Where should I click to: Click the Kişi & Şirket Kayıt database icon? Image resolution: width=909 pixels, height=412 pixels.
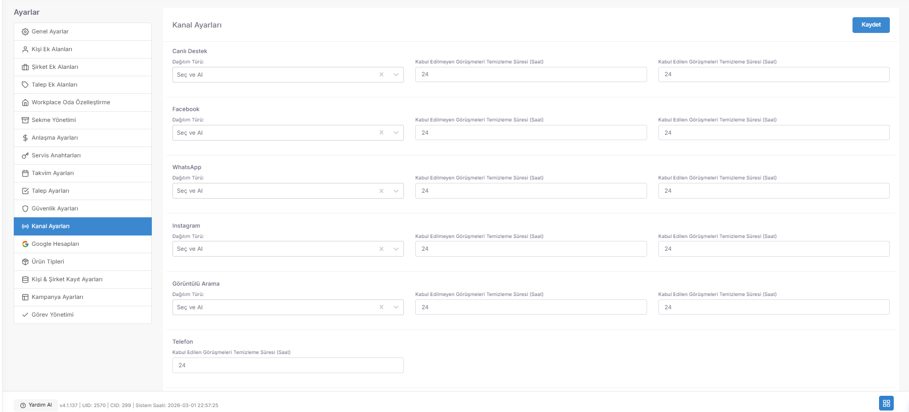click(x=25, y=279)
